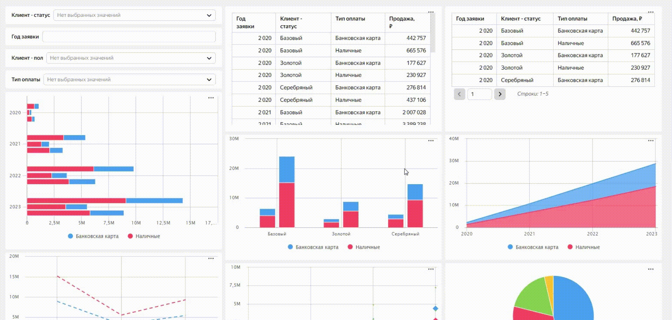Toggle Наличные legend in the column chart

pyautogui.click(x=364, y=247)
